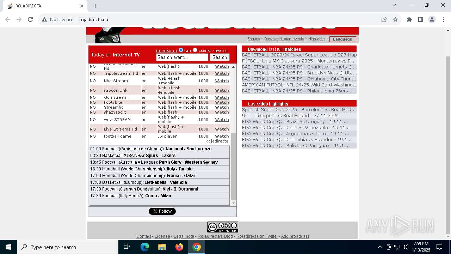Expand the Italy - Tunisia handball event
This screenshot has width=451, height=254.
point(160,169)
